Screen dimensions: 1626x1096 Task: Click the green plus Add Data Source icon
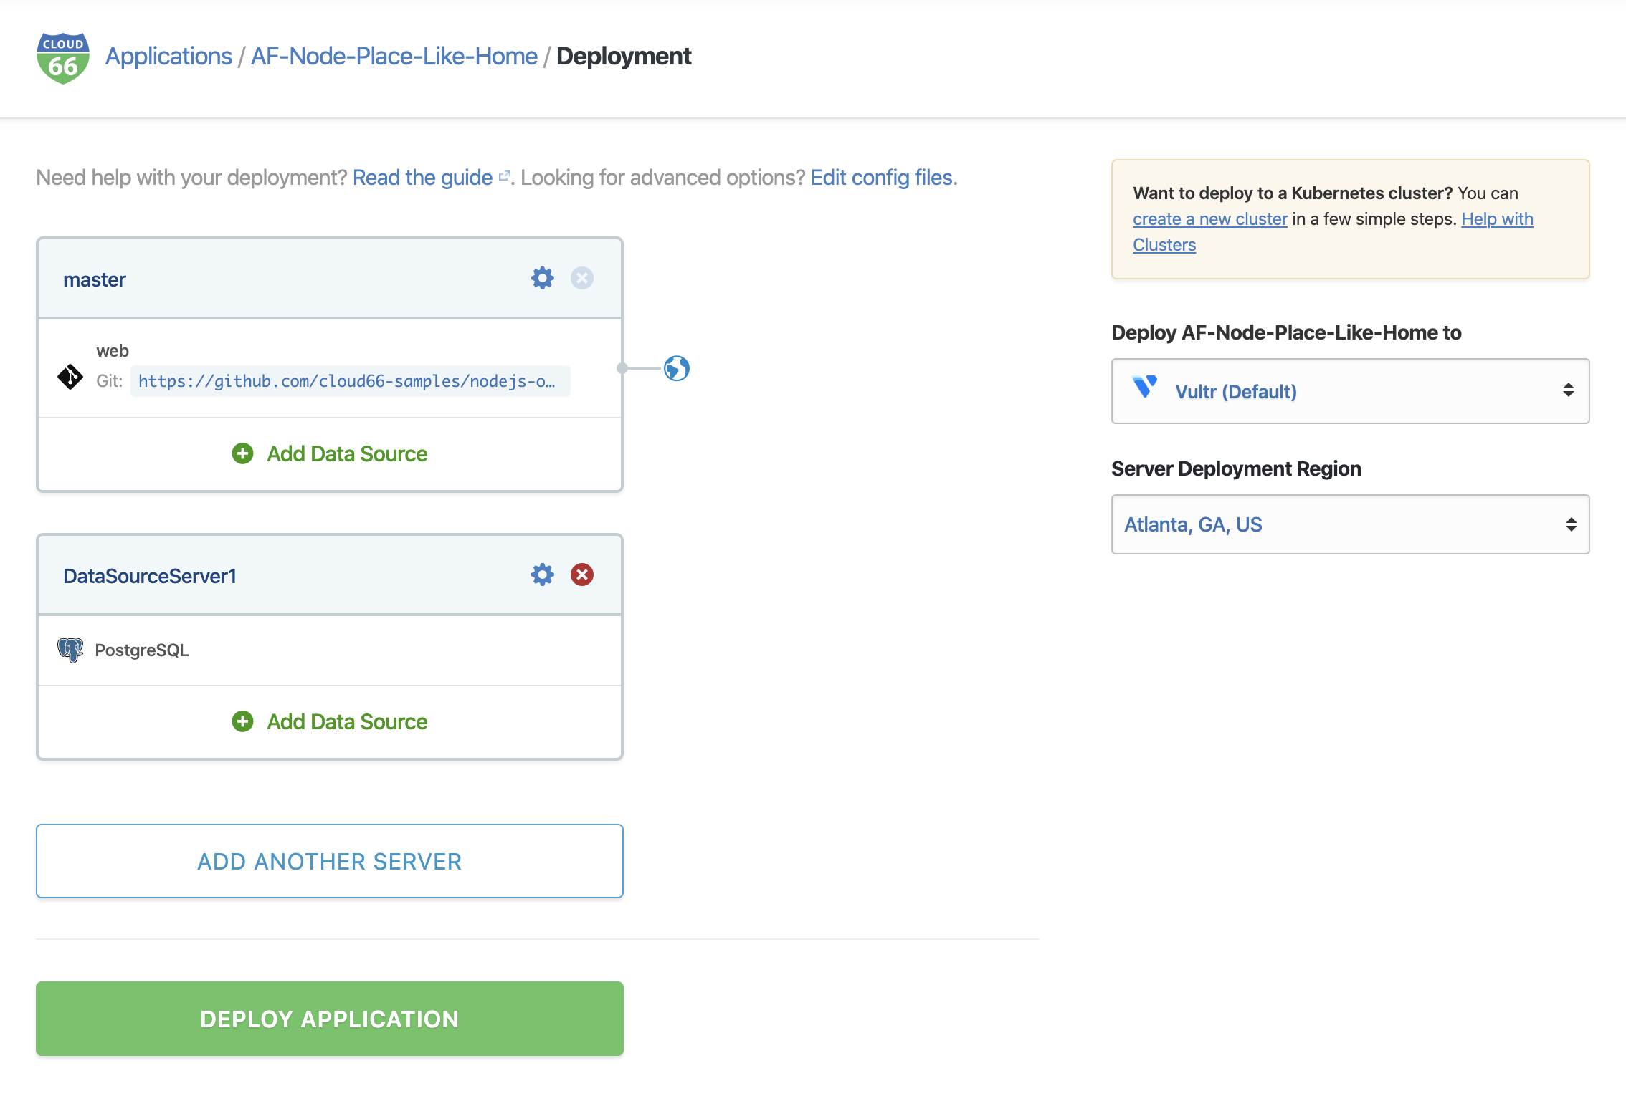(241, 454)
